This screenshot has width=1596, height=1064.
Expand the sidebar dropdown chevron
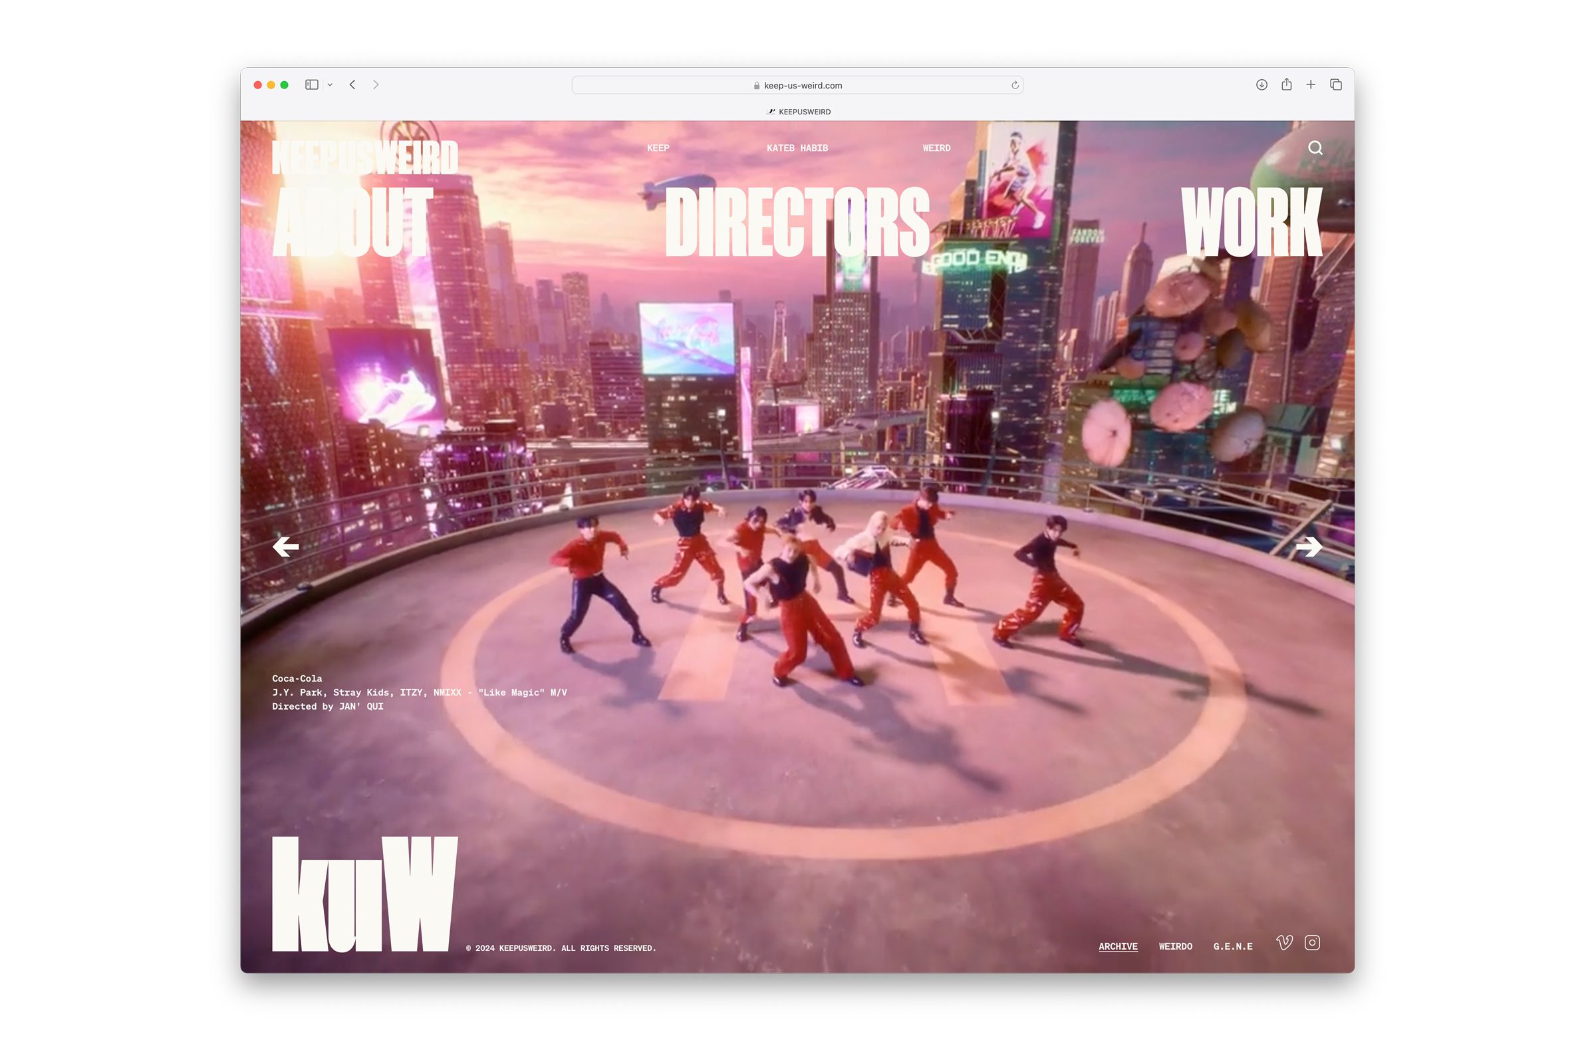point(330,86)
